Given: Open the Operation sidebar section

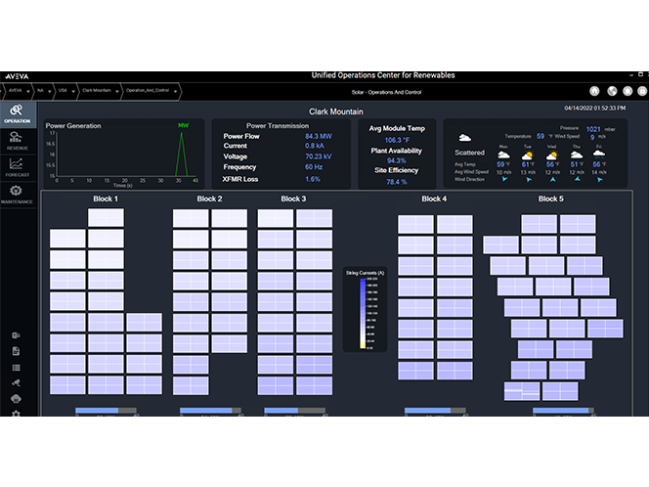Looking at the screenshot, I should [x=17, y=113].
